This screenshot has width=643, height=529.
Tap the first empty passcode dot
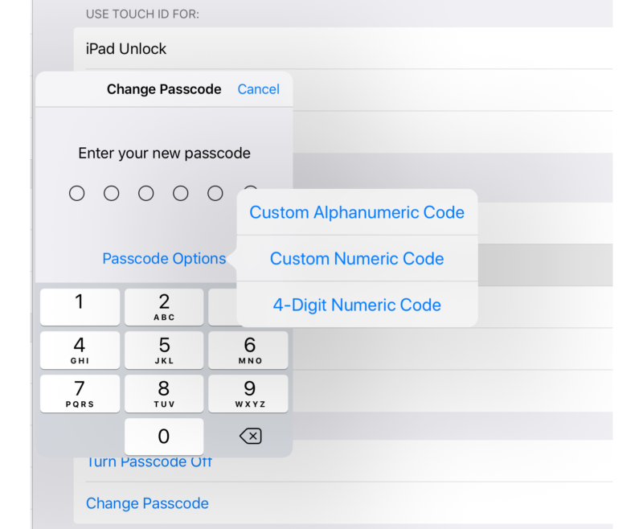(x=77, y=193)
